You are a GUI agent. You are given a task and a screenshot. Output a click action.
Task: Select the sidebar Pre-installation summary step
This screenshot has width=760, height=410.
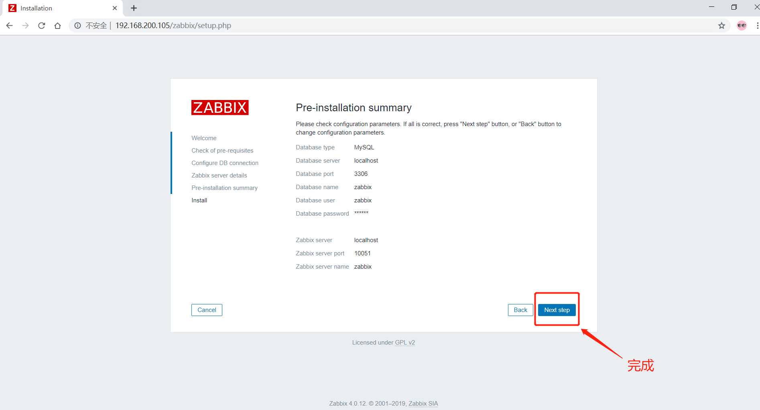pyautogui.click(x=224, y=188)
